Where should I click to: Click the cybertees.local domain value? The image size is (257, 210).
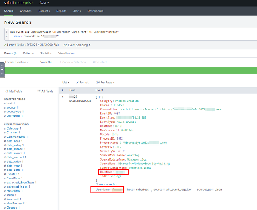[x=140, y=168]
